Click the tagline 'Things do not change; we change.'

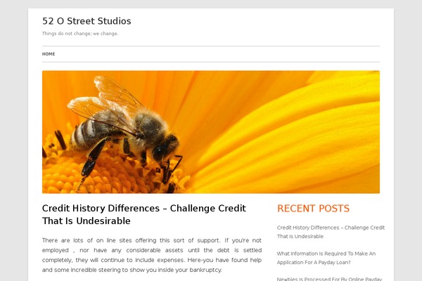coord(80,34)
